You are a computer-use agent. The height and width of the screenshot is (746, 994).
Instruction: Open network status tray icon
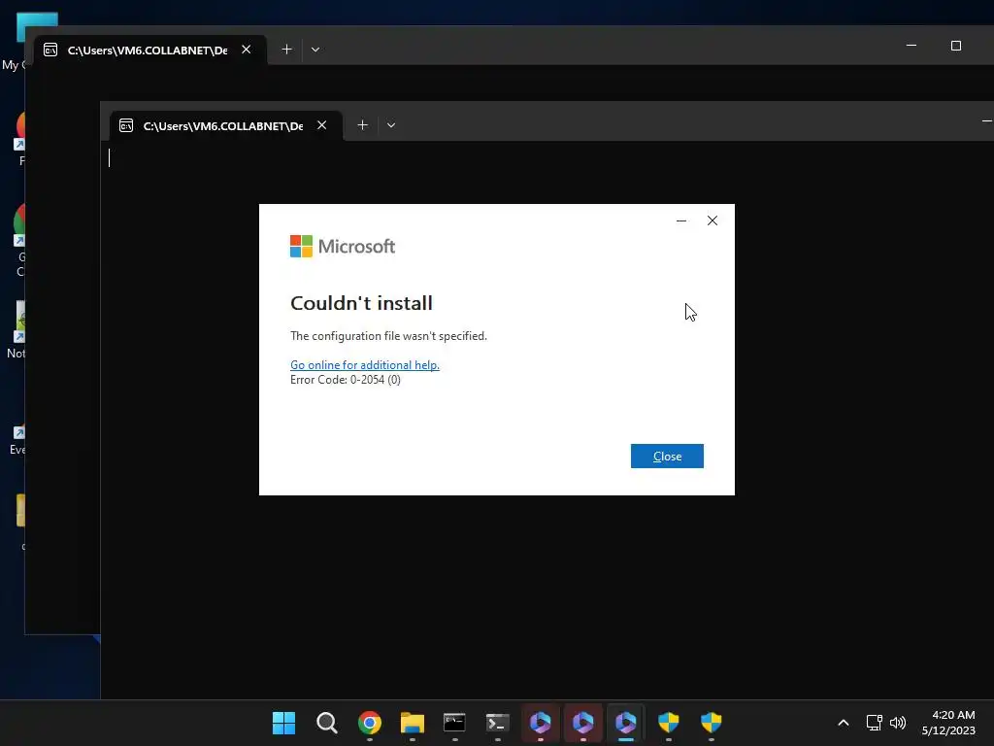pyautogui.click(x=875, y=723)
